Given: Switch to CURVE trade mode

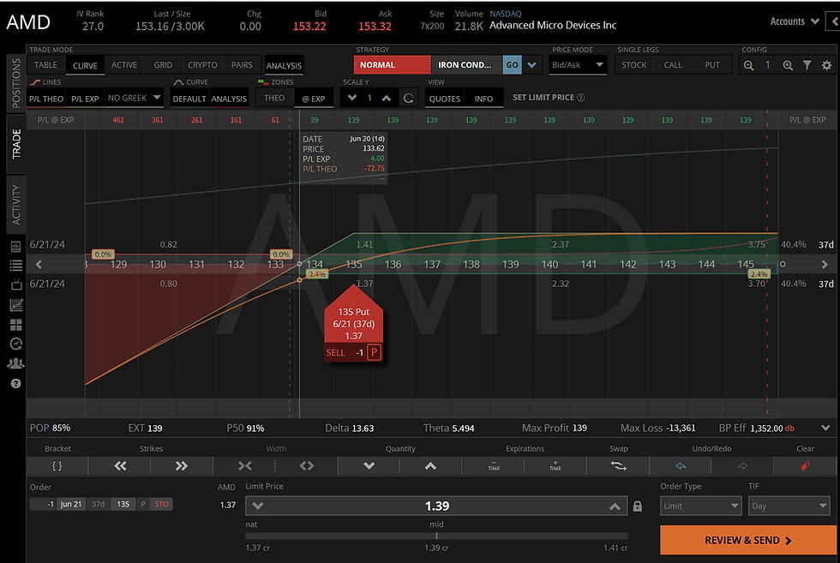Looking at the screenshot, I should (85, 65).
